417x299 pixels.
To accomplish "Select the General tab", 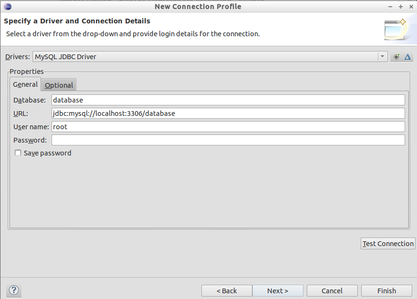I will (25, 84).
